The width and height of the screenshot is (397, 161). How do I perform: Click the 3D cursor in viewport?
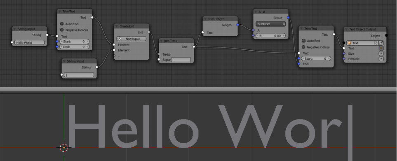(64, 147)
